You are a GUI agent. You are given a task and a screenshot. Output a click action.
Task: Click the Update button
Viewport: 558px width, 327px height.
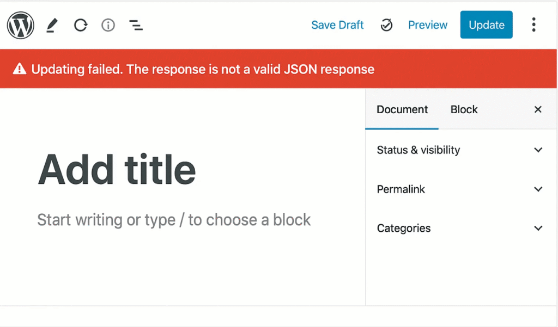(486, 24)
